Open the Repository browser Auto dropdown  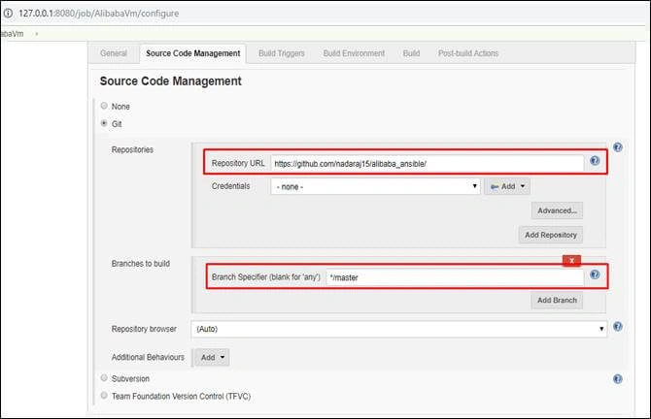[x=399, y=329]
